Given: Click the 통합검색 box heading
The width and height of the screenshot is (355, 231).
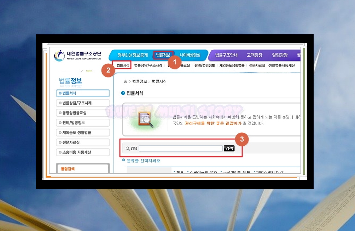Looking at the screenshot, I should click(68, 169).
